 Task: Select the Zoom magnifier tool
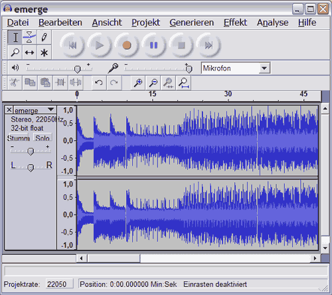click(15, 52)
